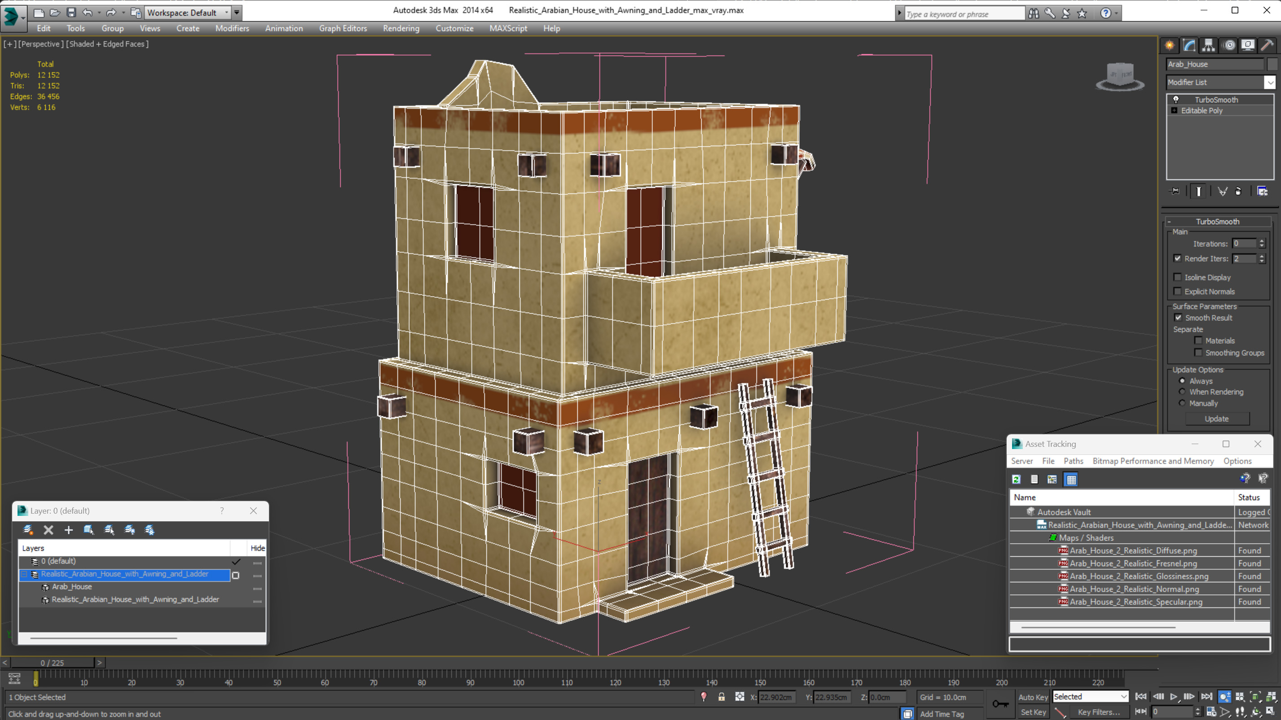The height and width of the screenshot is (720, 1281).
Task: Collapse the TurboSmooth rollout
Action: pyautogui.click(x=1169, y=222)
